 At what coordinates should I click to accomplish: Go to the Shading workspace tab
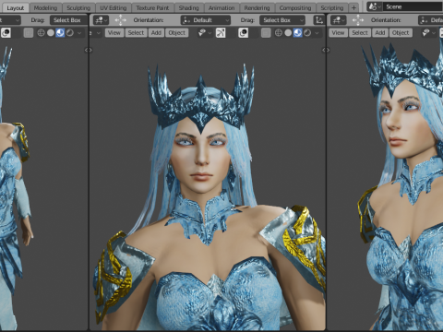click(188, 7)
